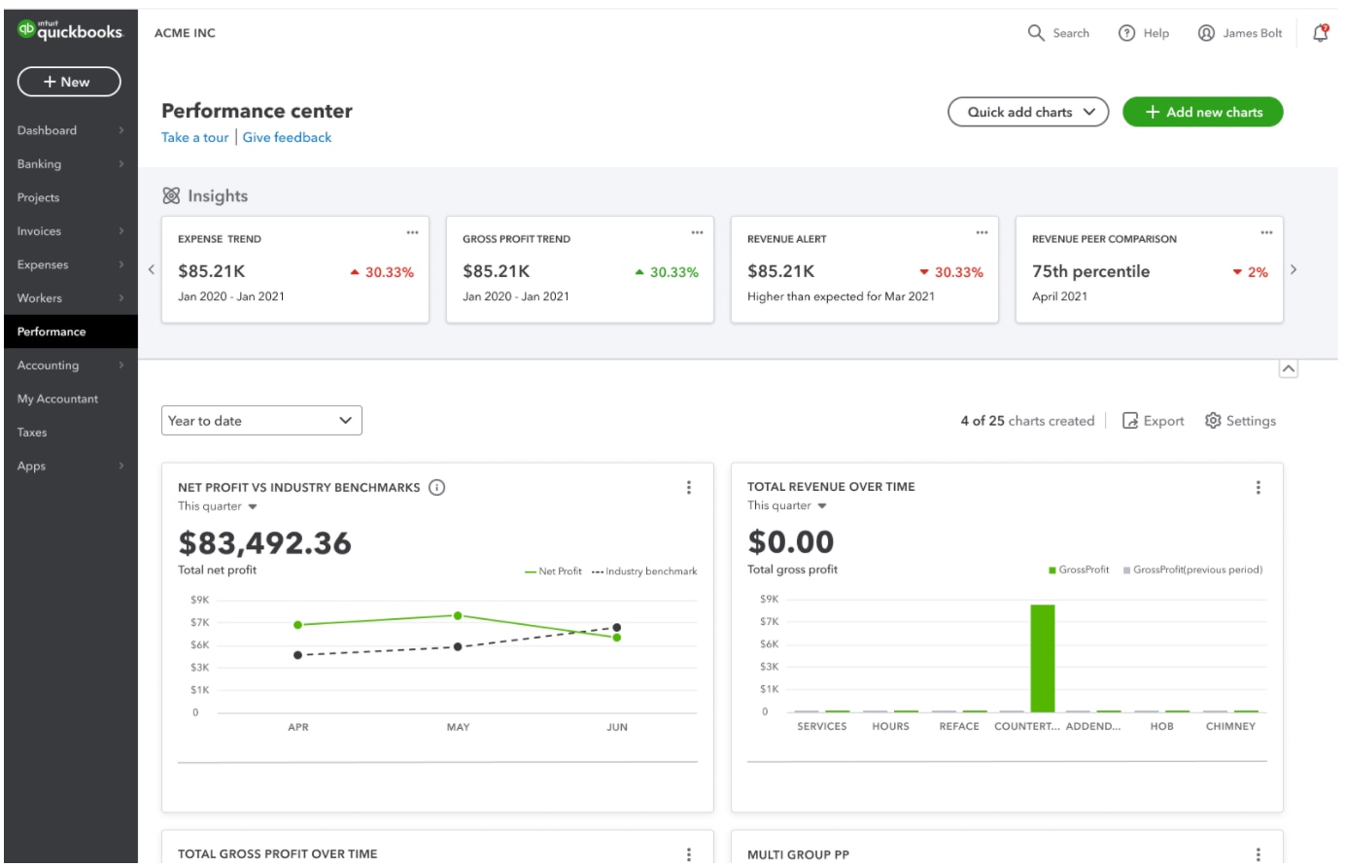1345x867 pixels.
Task: Click the Export icon
Action: tap(1130, 421)
